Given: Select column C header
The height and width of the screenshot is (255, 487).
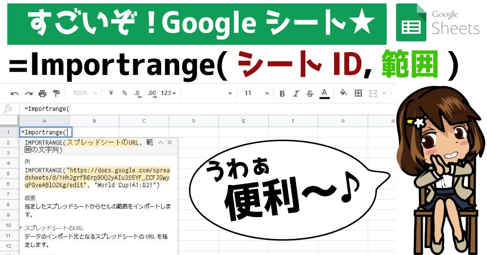Looking at the screenshot, I should click(x=144, y=121).
